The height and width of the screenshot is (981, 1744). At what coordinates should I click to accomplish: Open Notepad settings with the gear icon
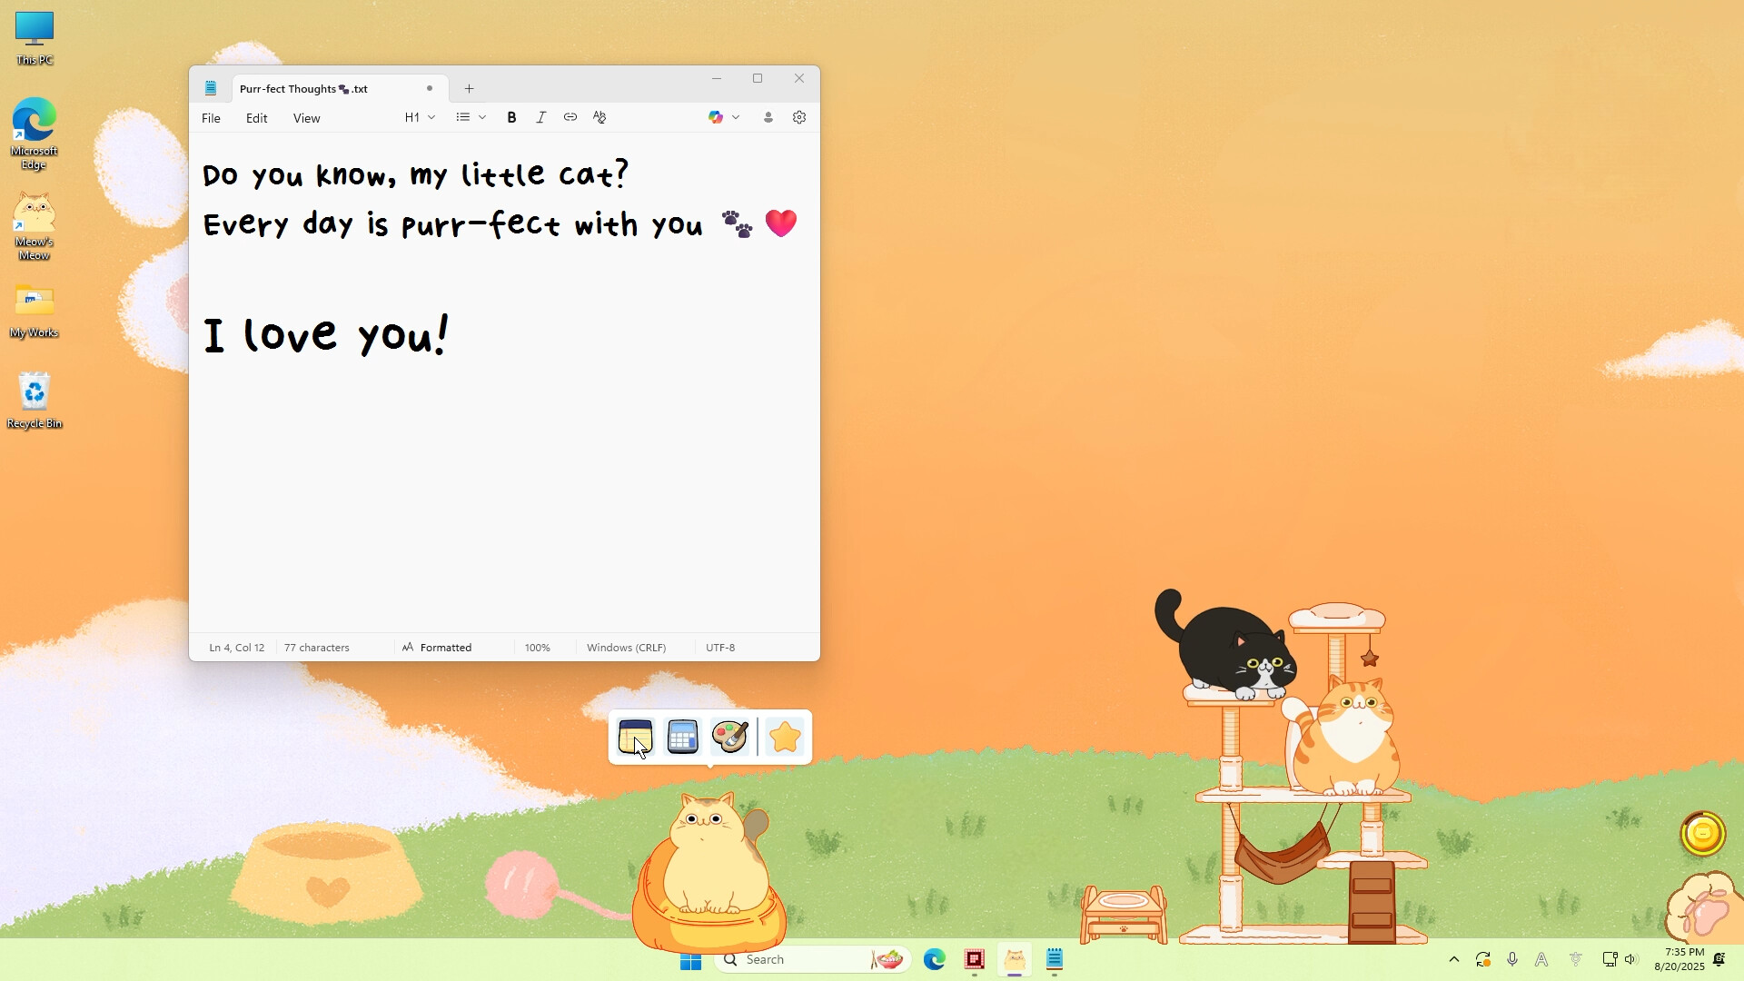pos(799,116)
